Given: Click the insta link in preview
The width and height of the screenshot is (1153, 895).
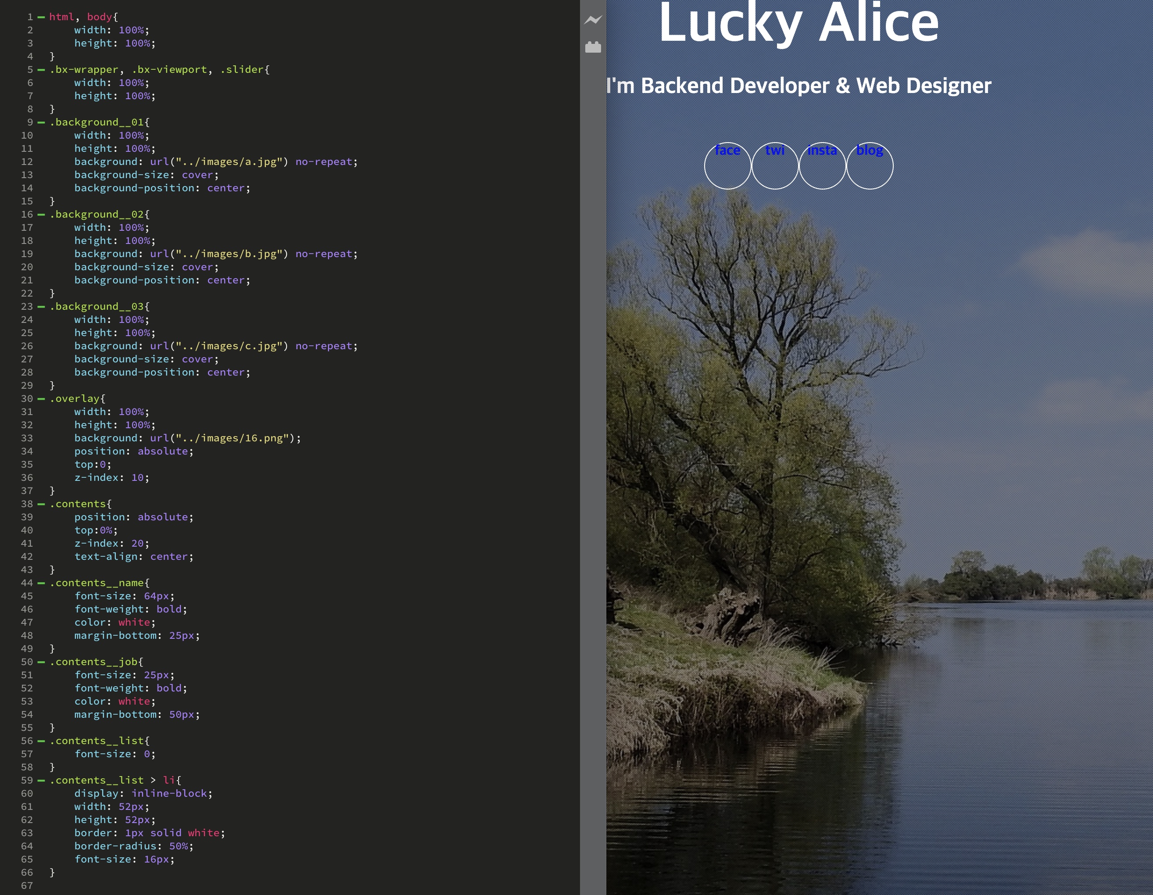Looking at the screenshot, I should click(822, 150).
